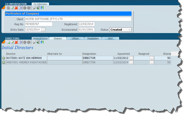Viewport: 187px width, 117px height.
Task: Select the Co Information tab
Action: pos(40,4)
